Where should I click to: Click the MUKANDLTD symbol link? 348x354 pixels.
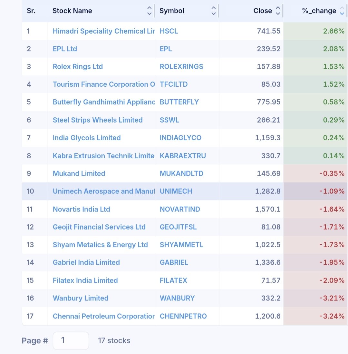coord(181,173)
